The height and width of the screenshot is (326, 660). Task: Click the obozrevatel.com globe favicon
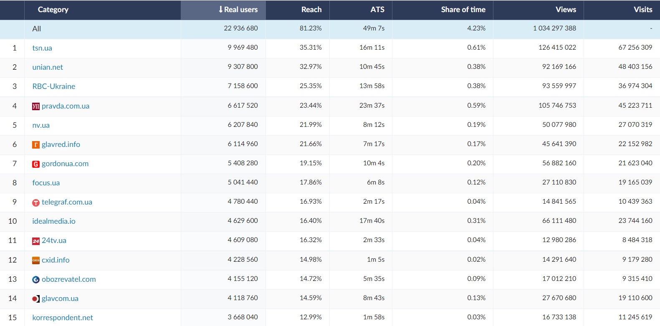click(x=36, y=280)
